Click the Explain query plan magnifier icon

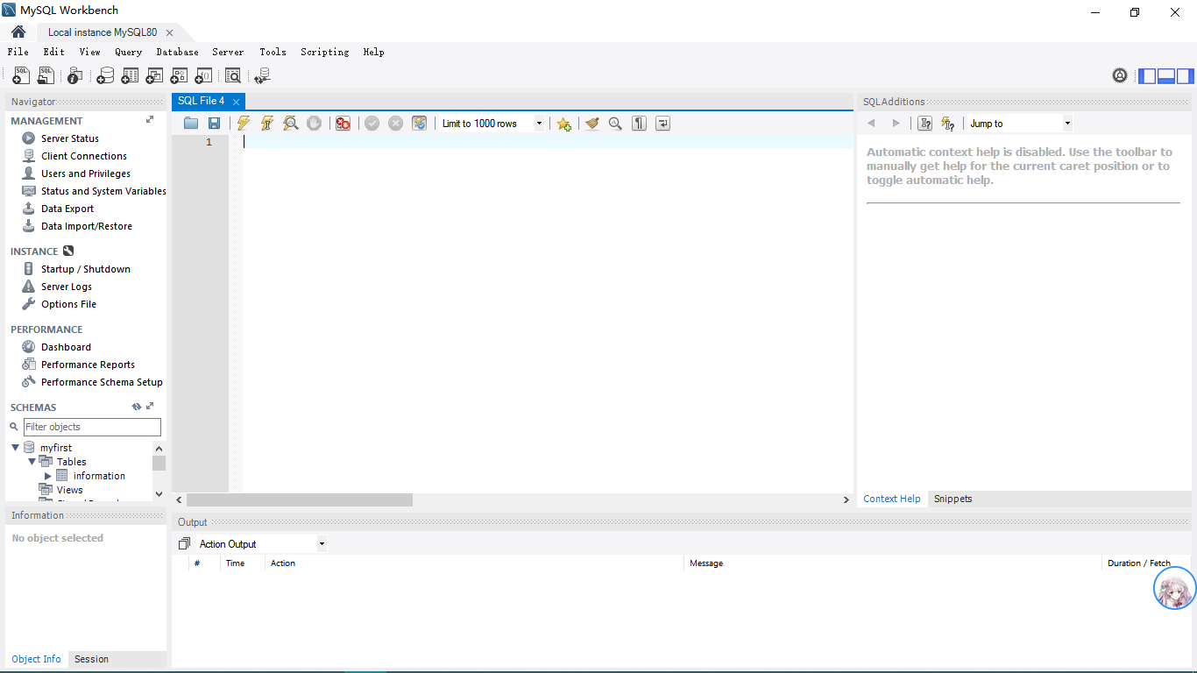[x=291, y=124]
